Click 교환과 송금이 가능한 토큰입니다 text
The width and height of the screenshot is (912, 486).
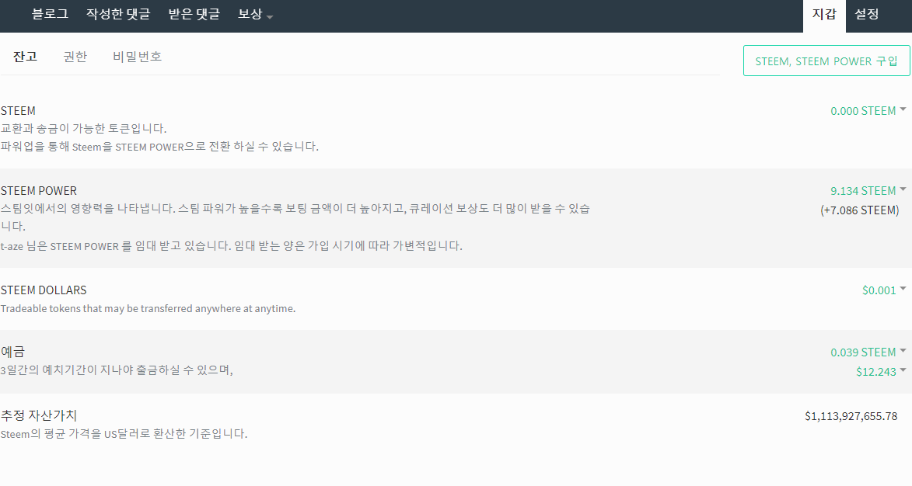83,128
